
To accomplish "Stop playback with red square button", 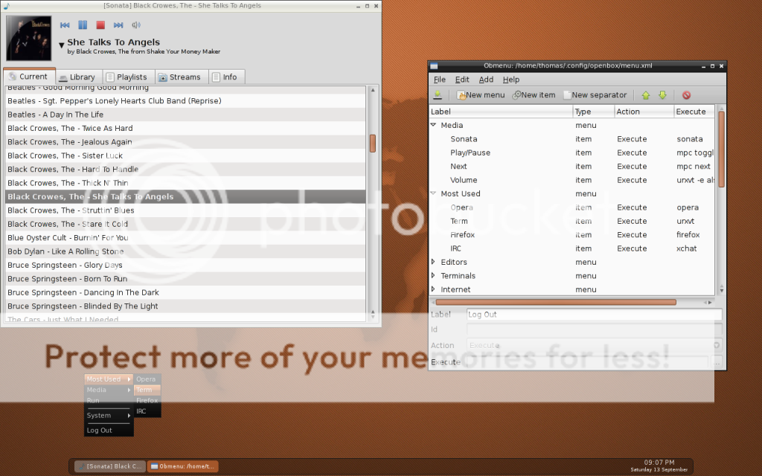I will tap(100, 25).
